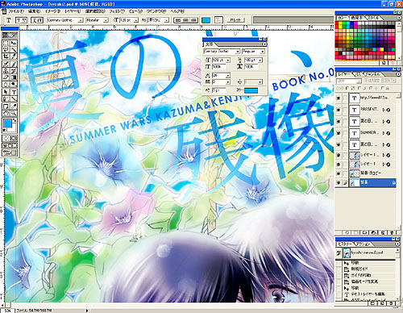Open anti-aliasing dropdown in options bar
Viewport: 403px width, 313px height.
click(x=167, y=20)
